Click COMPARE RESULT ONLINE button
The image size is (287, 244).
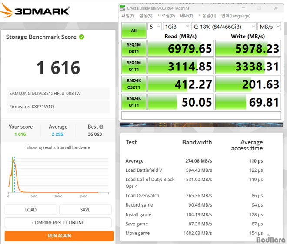click(x=58, y=223)
